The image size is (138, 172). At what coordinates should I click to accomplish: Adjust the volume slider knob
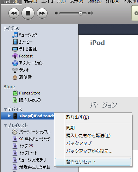pos(81,13)
